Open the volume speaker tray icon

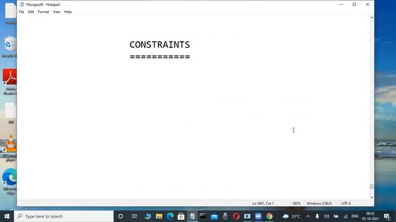coord(327,216)
